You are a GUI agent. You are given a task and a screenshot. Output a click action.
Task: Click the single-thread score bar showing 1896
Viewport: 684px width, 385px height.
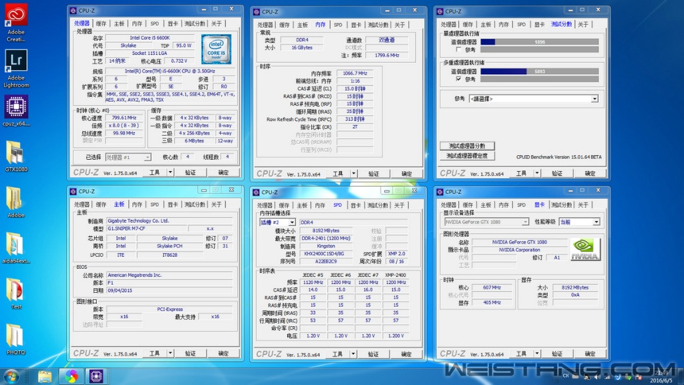[540, 42]
